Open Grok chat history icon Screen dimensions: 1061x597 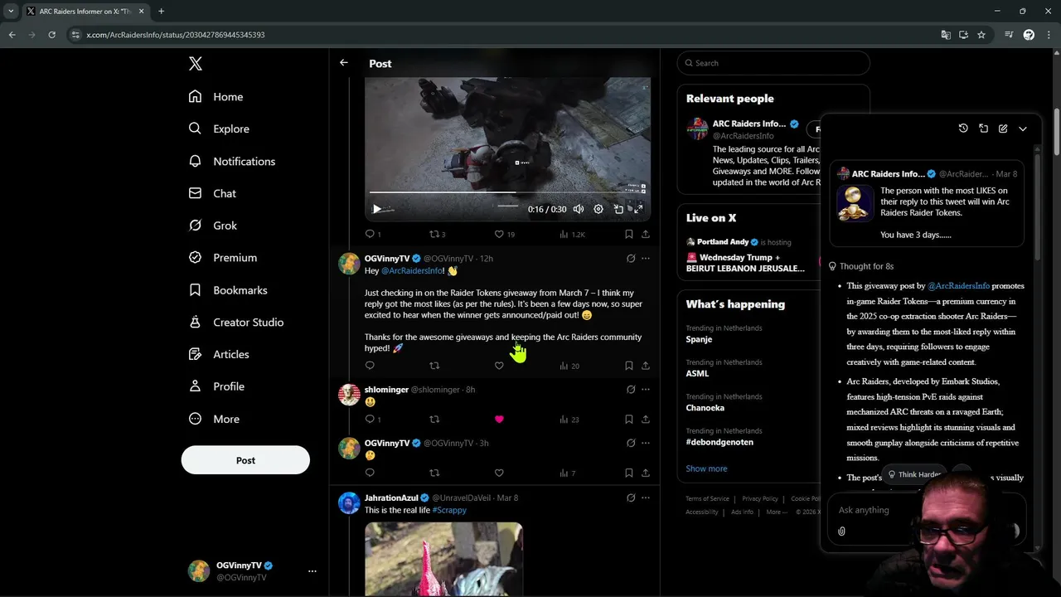click(x=963, y=129)
